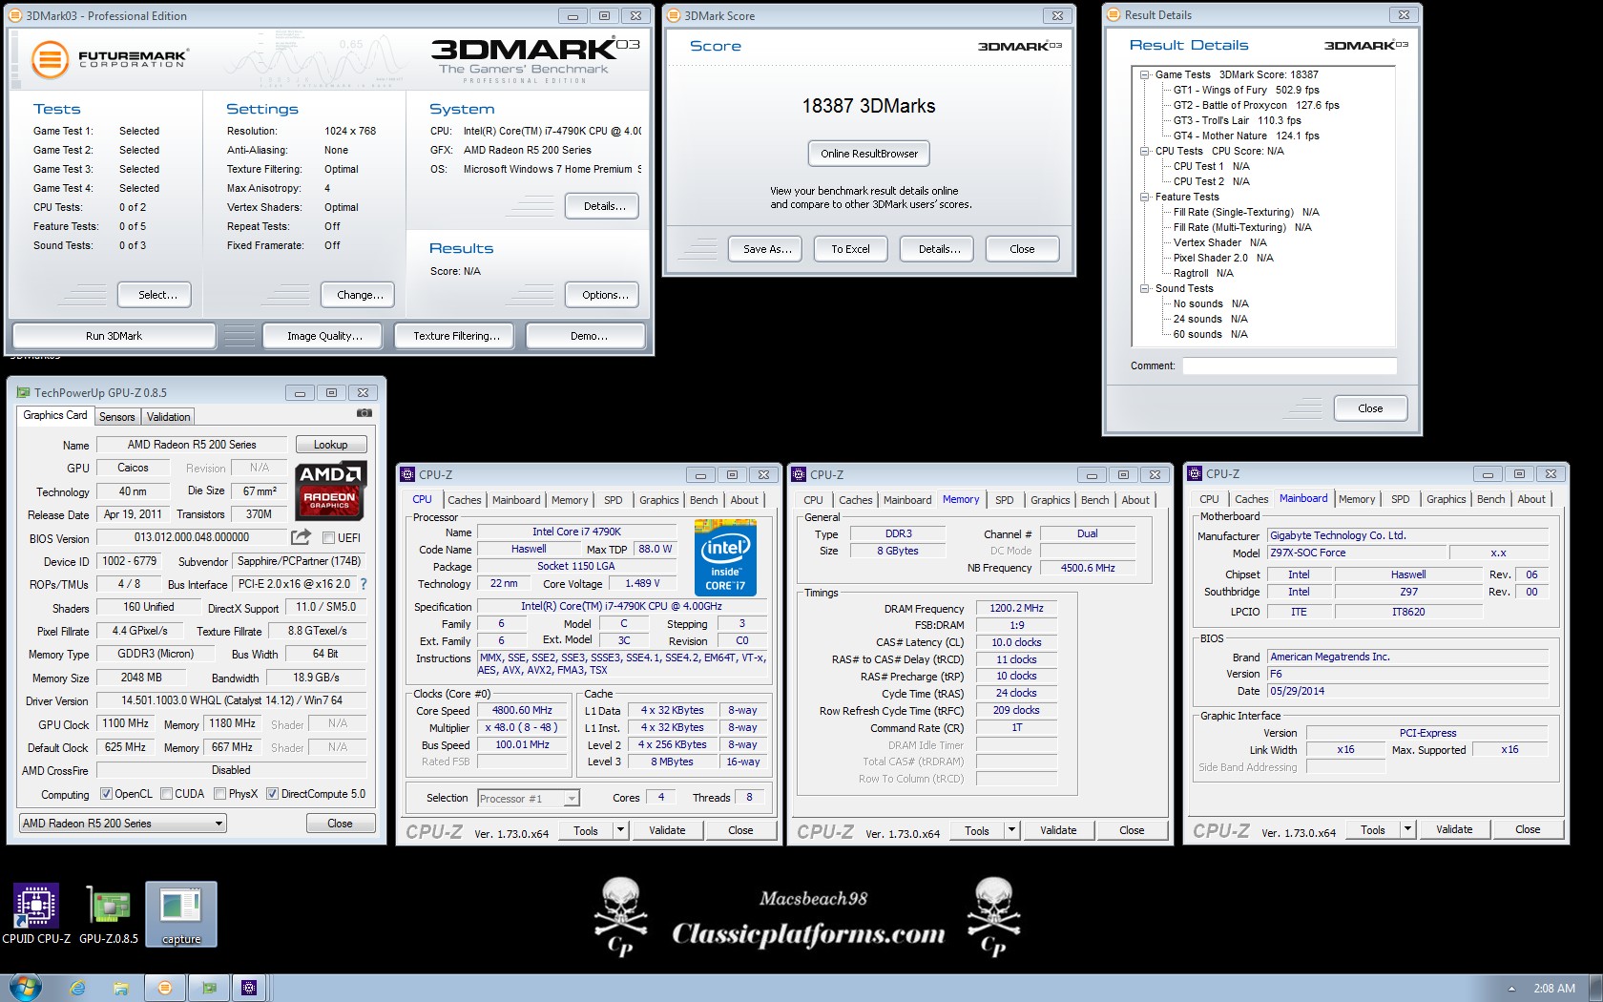Show hidden system tray icons
The image size is (1603, 1002).
click(x=1510, y=989)
